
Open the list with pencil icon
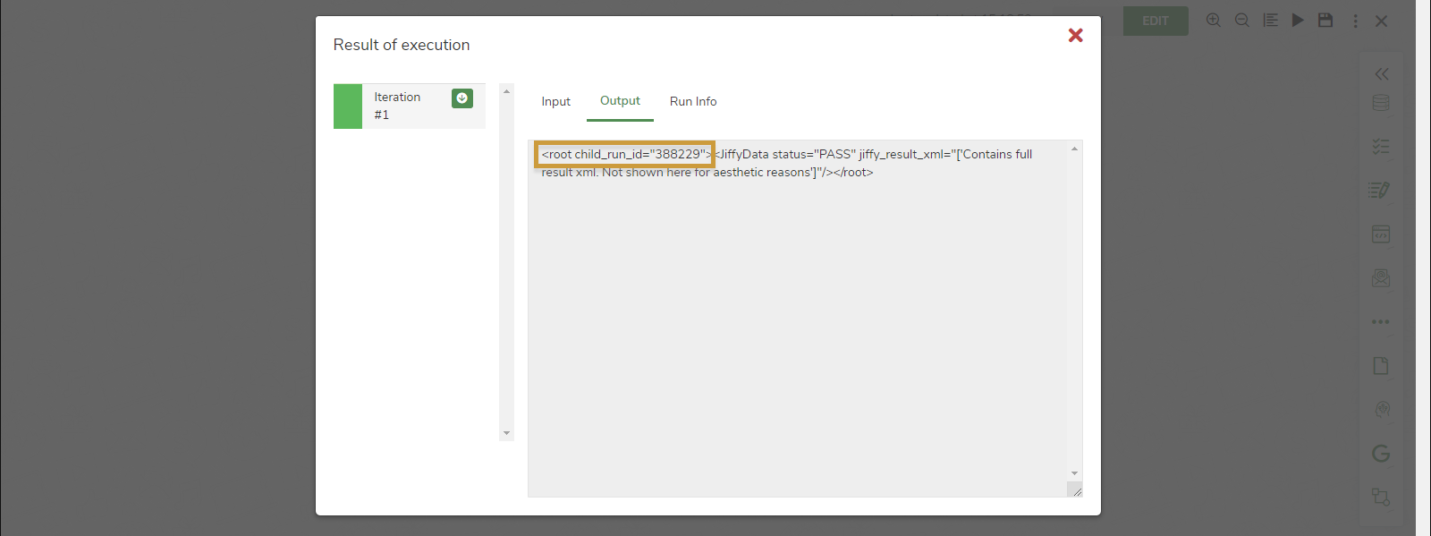(1380, 190)
